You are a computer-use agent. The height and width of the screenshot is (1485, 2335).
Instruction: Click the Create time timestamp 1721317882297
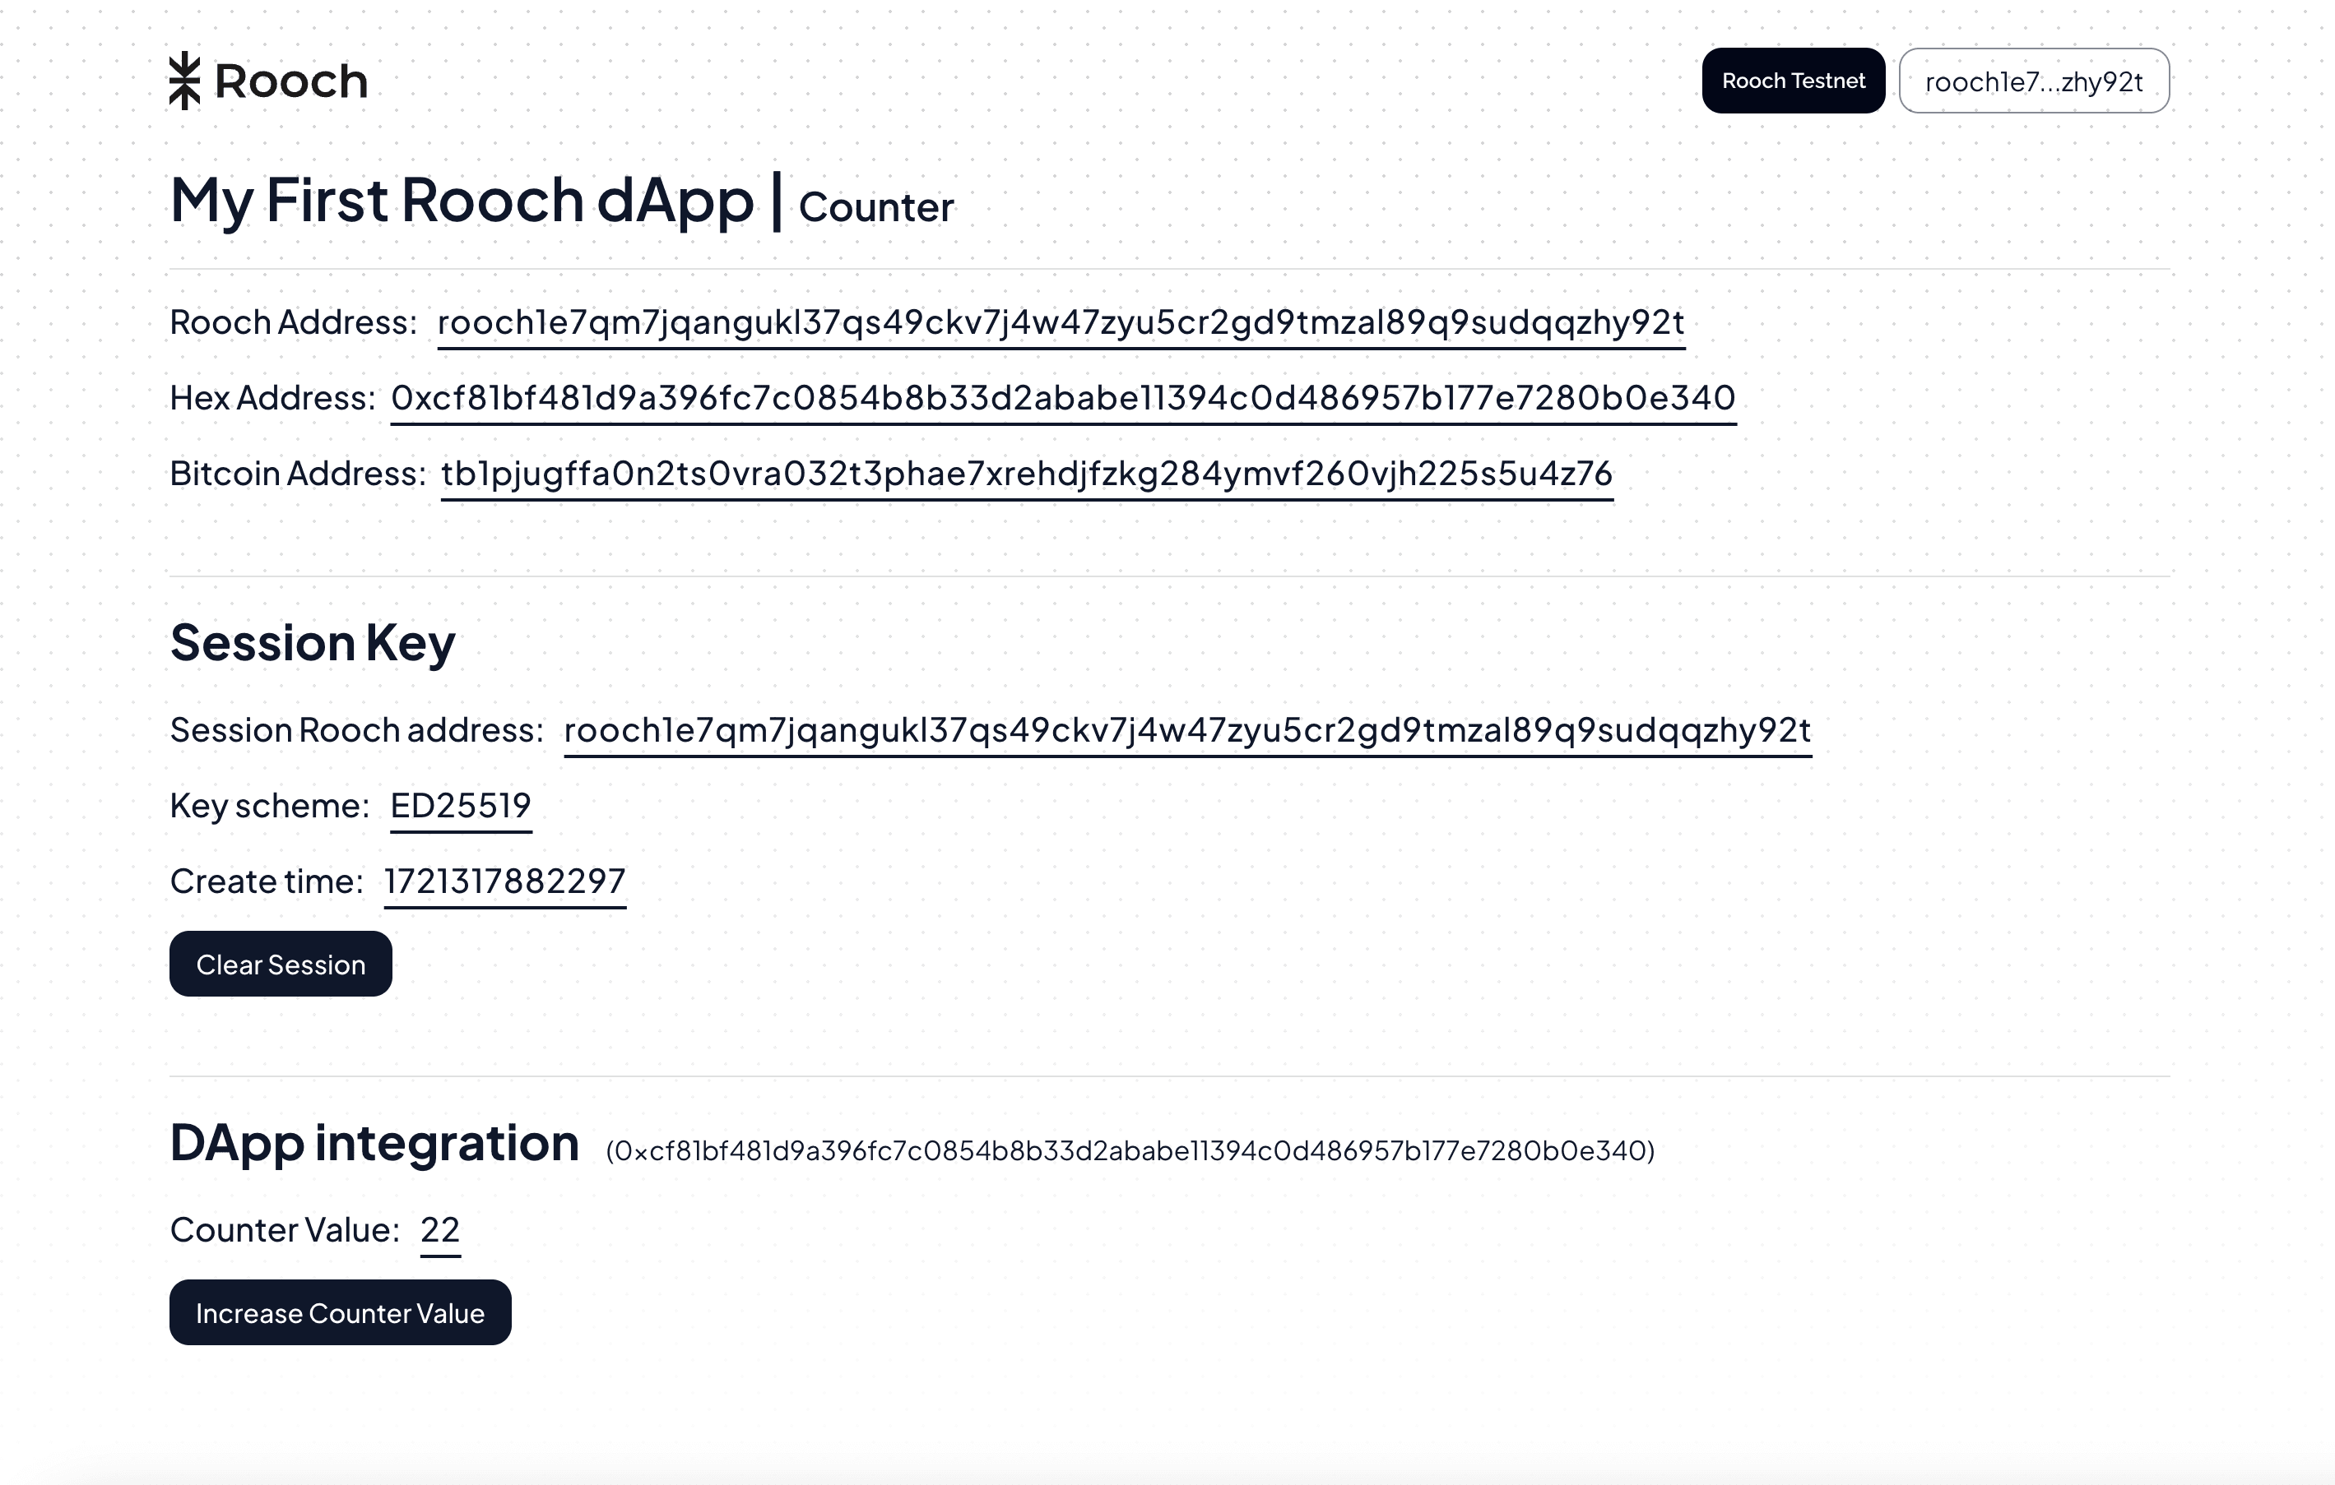point(505,881)
